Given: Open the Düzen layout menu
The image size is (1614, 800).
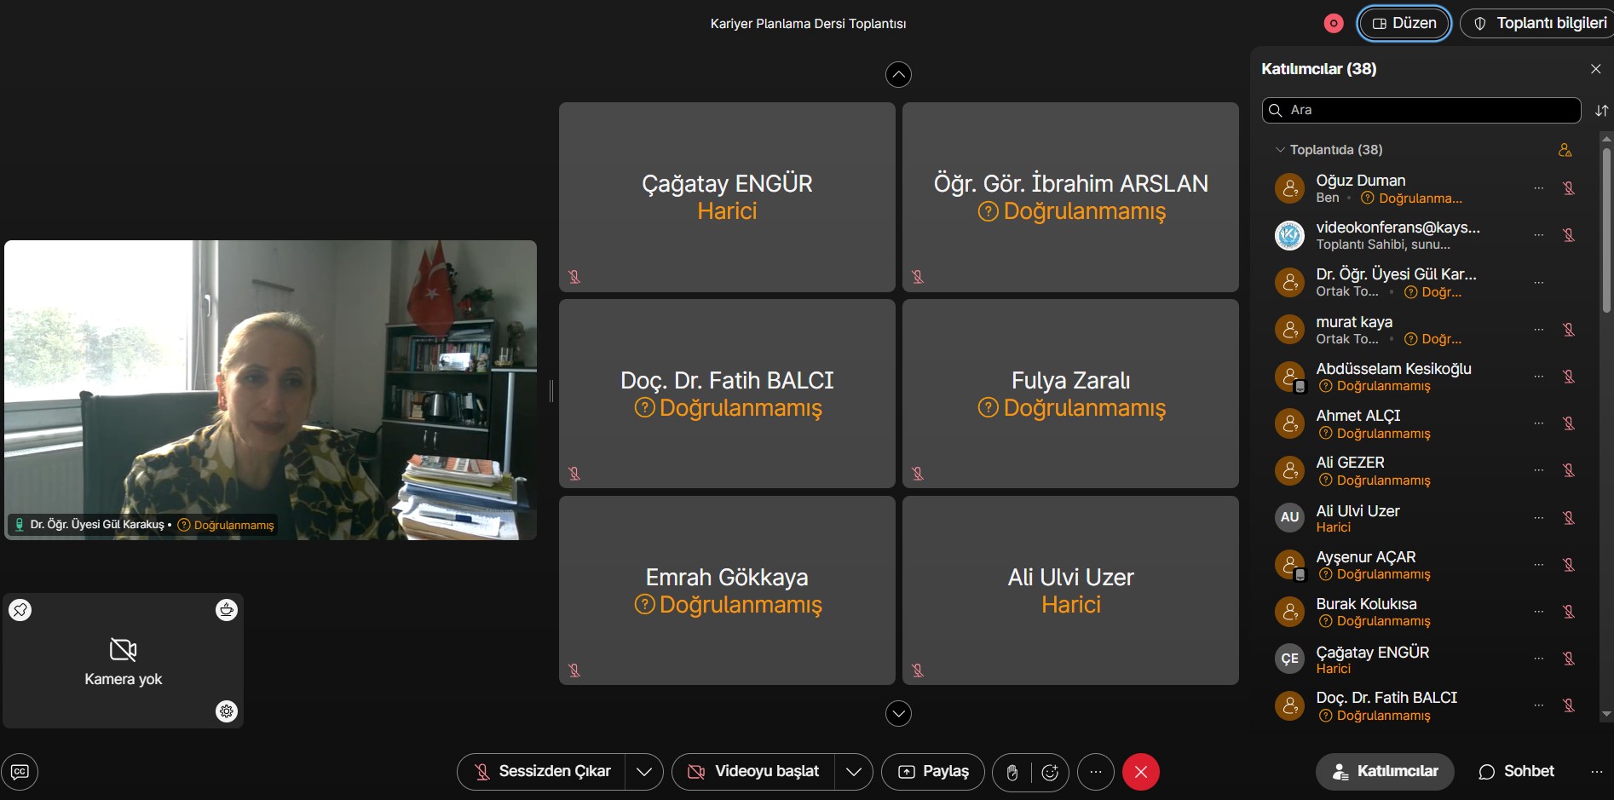Looking at the screenshot, I should point(1404,24).
